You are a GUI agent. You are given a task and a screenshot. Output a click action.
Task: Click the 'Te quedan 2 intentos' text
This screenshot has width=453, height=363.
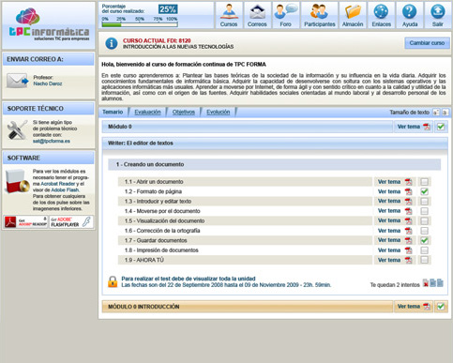395,285
